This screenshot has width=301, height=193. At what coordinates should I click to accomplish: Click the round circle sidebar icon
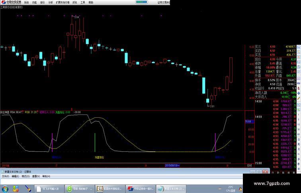tap(299, 72)
